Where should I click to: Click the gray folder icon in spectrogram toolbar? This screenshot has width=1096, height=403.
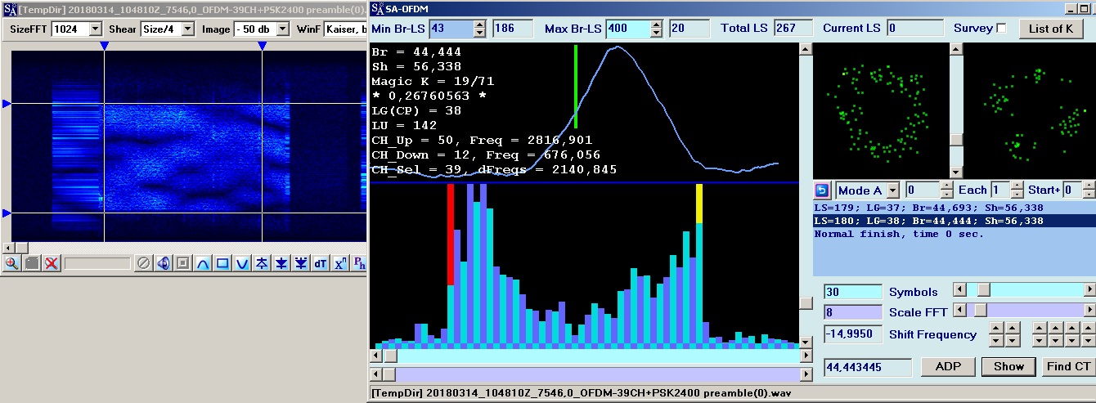(x=32, y=263)
